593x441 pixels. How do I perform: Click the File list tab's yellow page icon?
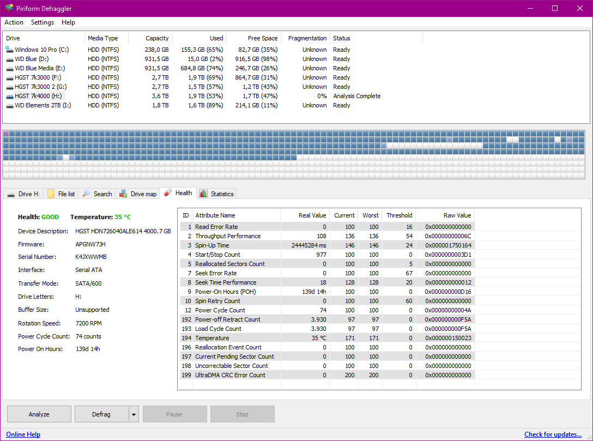[x=51, y=194]
